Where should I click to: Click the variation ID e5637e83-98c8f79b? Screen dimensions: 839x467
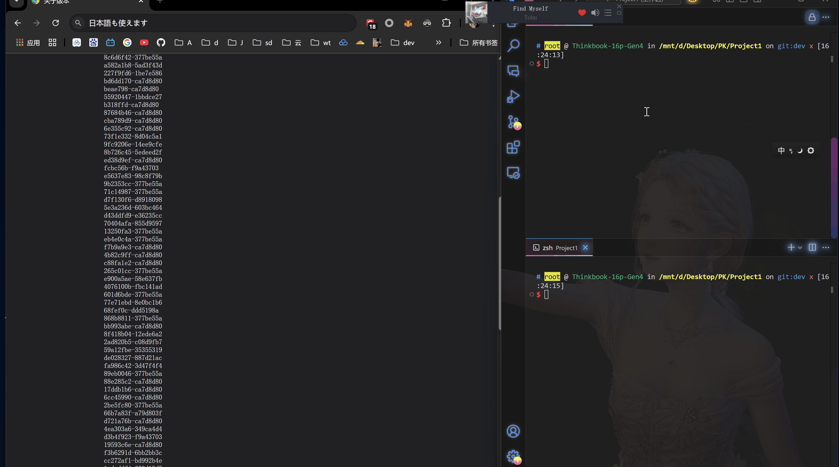tap(133, 176)
